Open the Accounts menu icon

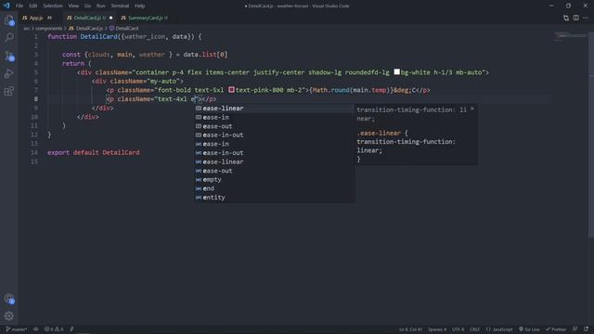coord(9,299)
